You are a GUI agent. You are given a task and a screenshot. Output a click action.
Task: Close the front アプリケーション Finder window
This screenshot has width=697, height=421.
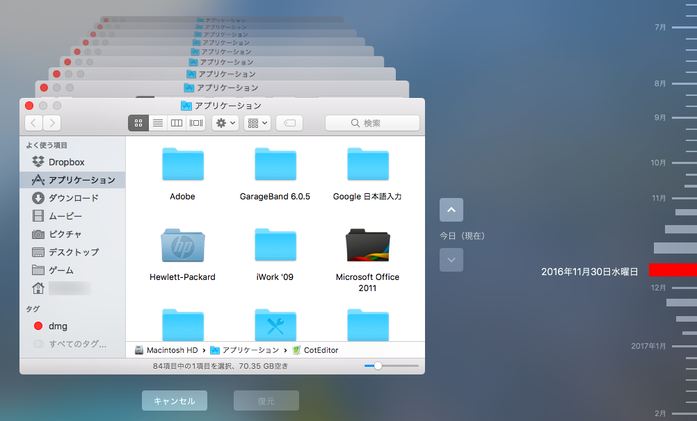[29, 106]
